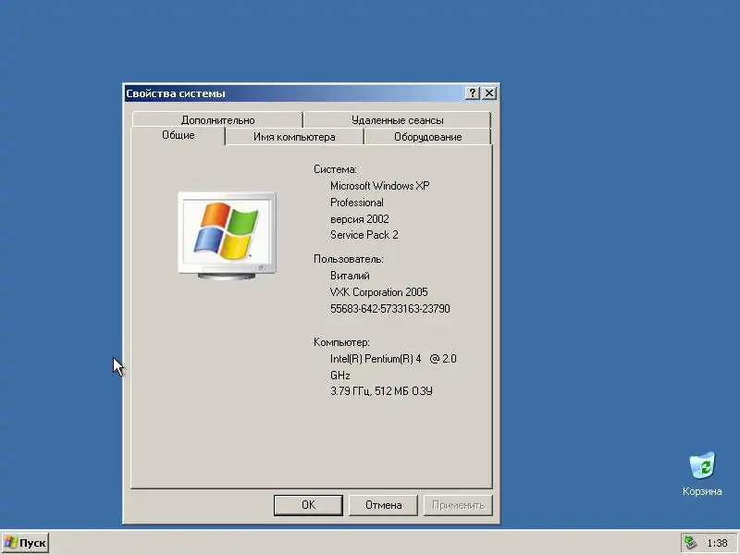740x555 pixels.
Task: Click the network tray icon near clock
Action: pyautogui.click(x=690, y=543)
